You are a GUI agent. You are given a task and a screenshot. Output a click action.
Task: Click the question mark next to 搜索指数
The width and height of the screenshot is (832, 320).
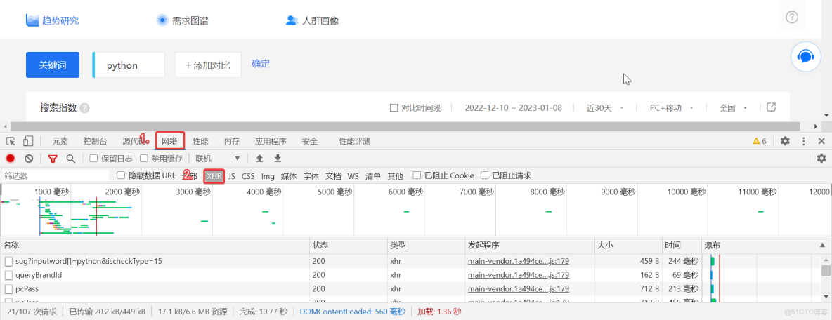(84, 108)
